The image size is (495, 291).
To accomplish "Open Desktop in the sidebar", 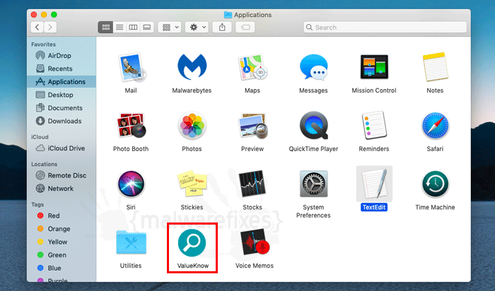I will [x=62, y=95].
